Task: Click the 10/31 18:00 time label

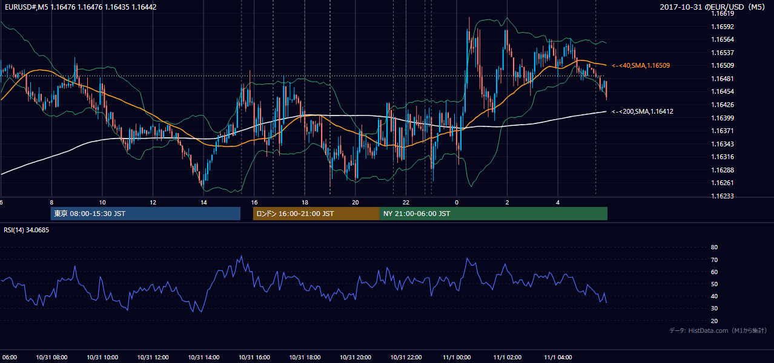Action: coord(305,358)
